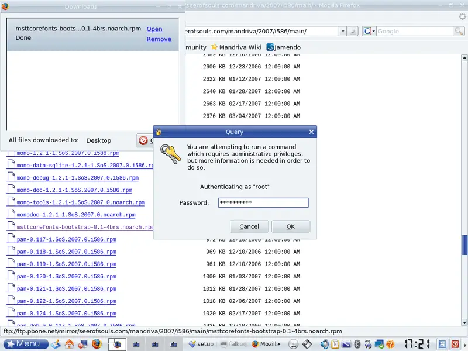Screen dimensions: 468x351
Task: Open mono-tools-1.2.1-1 noarch rpm link
Action: (81, 202)
